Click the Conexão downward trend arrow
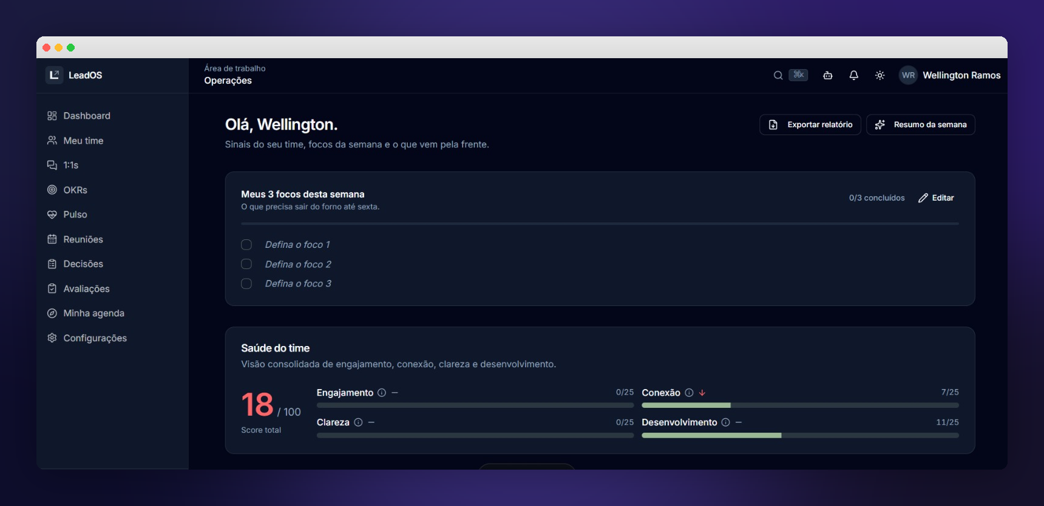The height and width of the screenshot is (506, 1044). 702,393
